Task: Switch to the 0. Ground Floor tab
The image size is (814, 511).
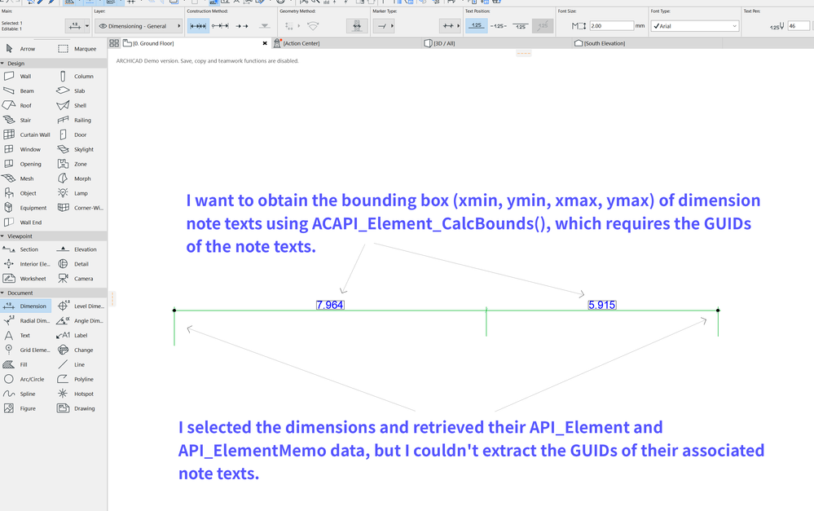Action: coord(196,44)
